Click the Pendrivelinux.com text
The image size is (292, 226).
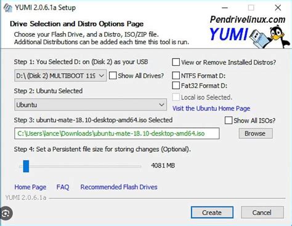coord(248,20)
